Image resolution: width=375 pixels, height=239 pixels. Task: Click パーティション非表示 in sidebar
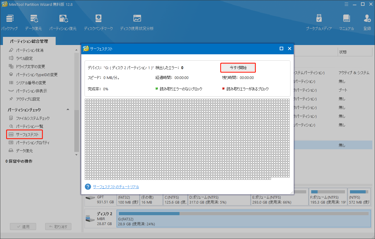point(31,91)
